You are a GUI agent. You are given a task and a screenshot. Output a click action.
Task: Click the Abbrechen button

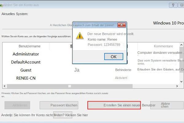[167, 105]
